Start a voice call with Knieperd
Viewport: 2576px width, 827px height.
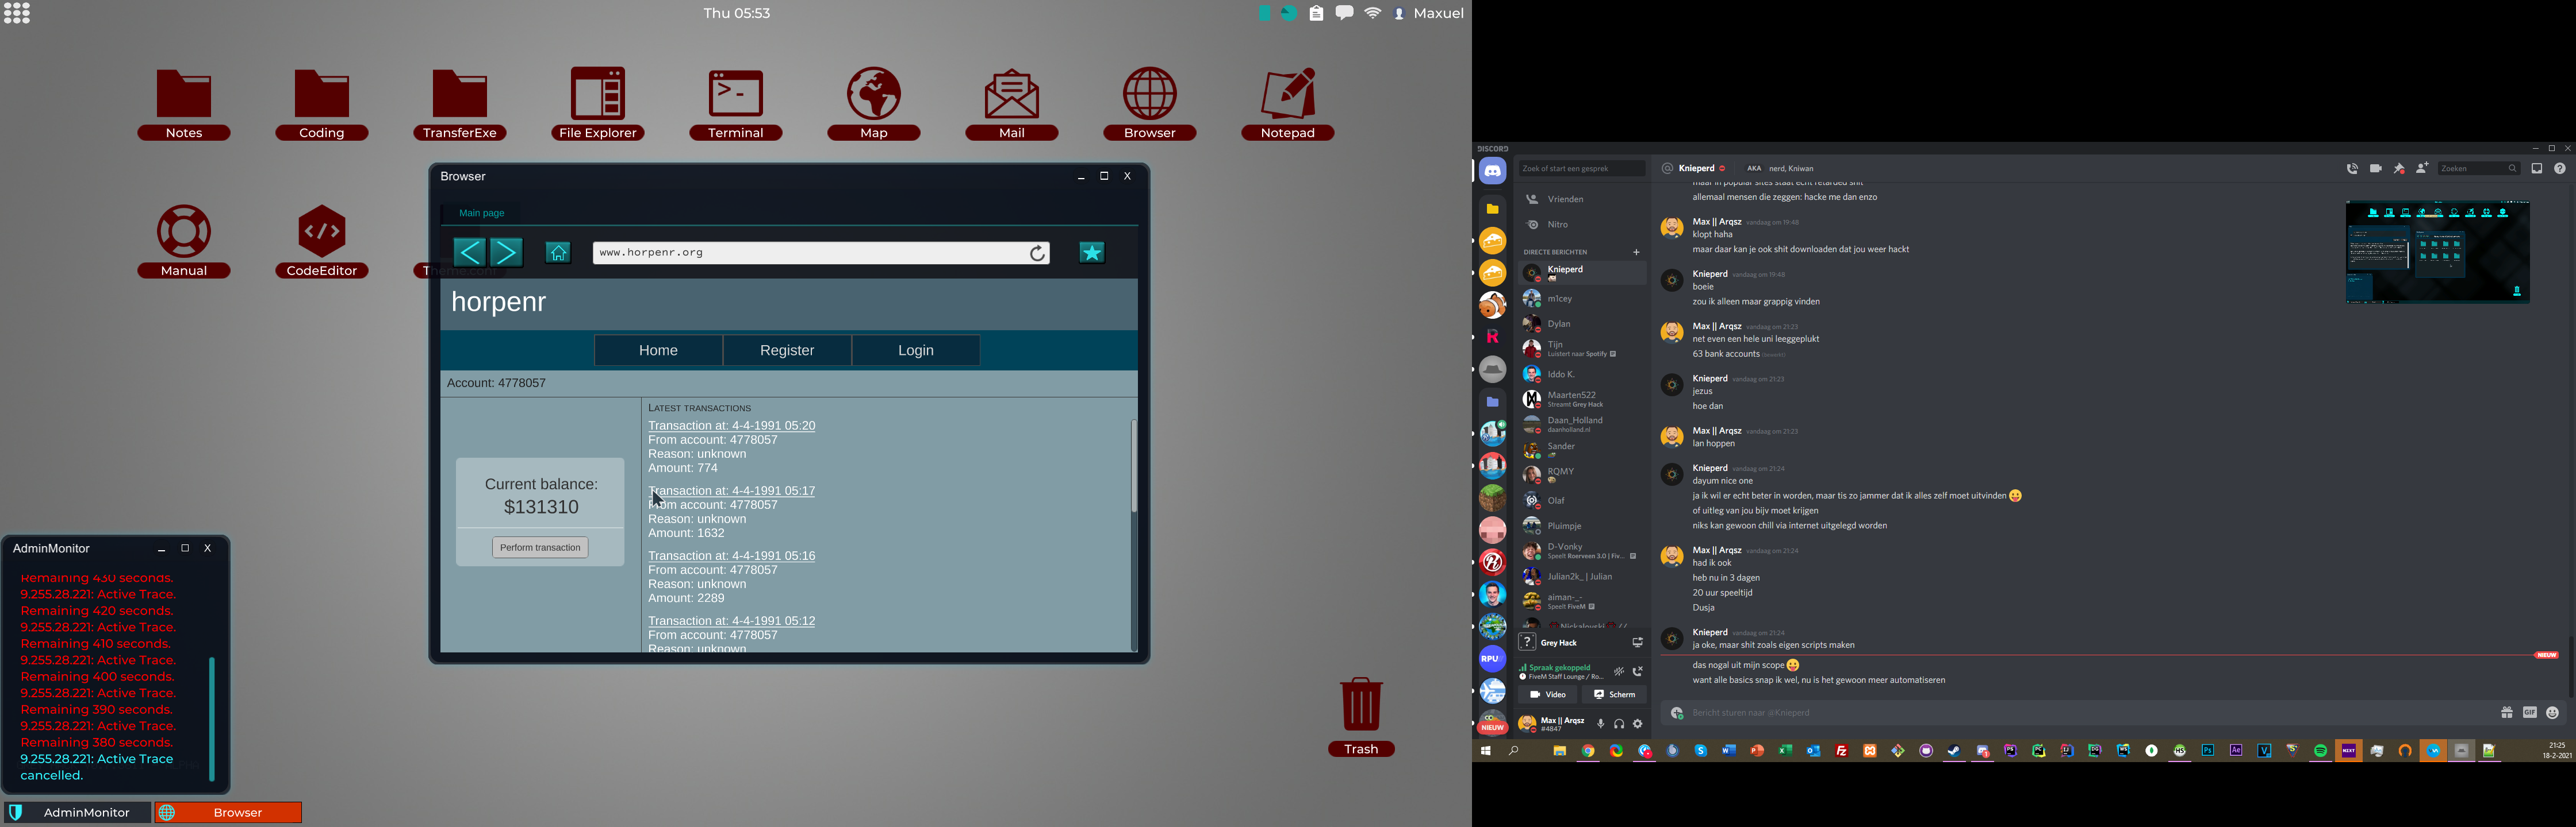(2352, 169)
